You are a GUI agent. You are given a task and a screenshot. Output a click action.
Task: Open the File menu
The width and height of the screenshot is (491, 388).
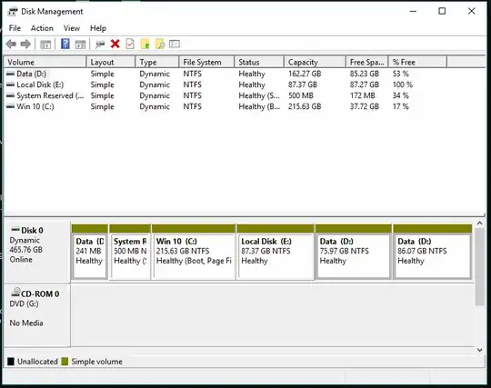point(15,28)
